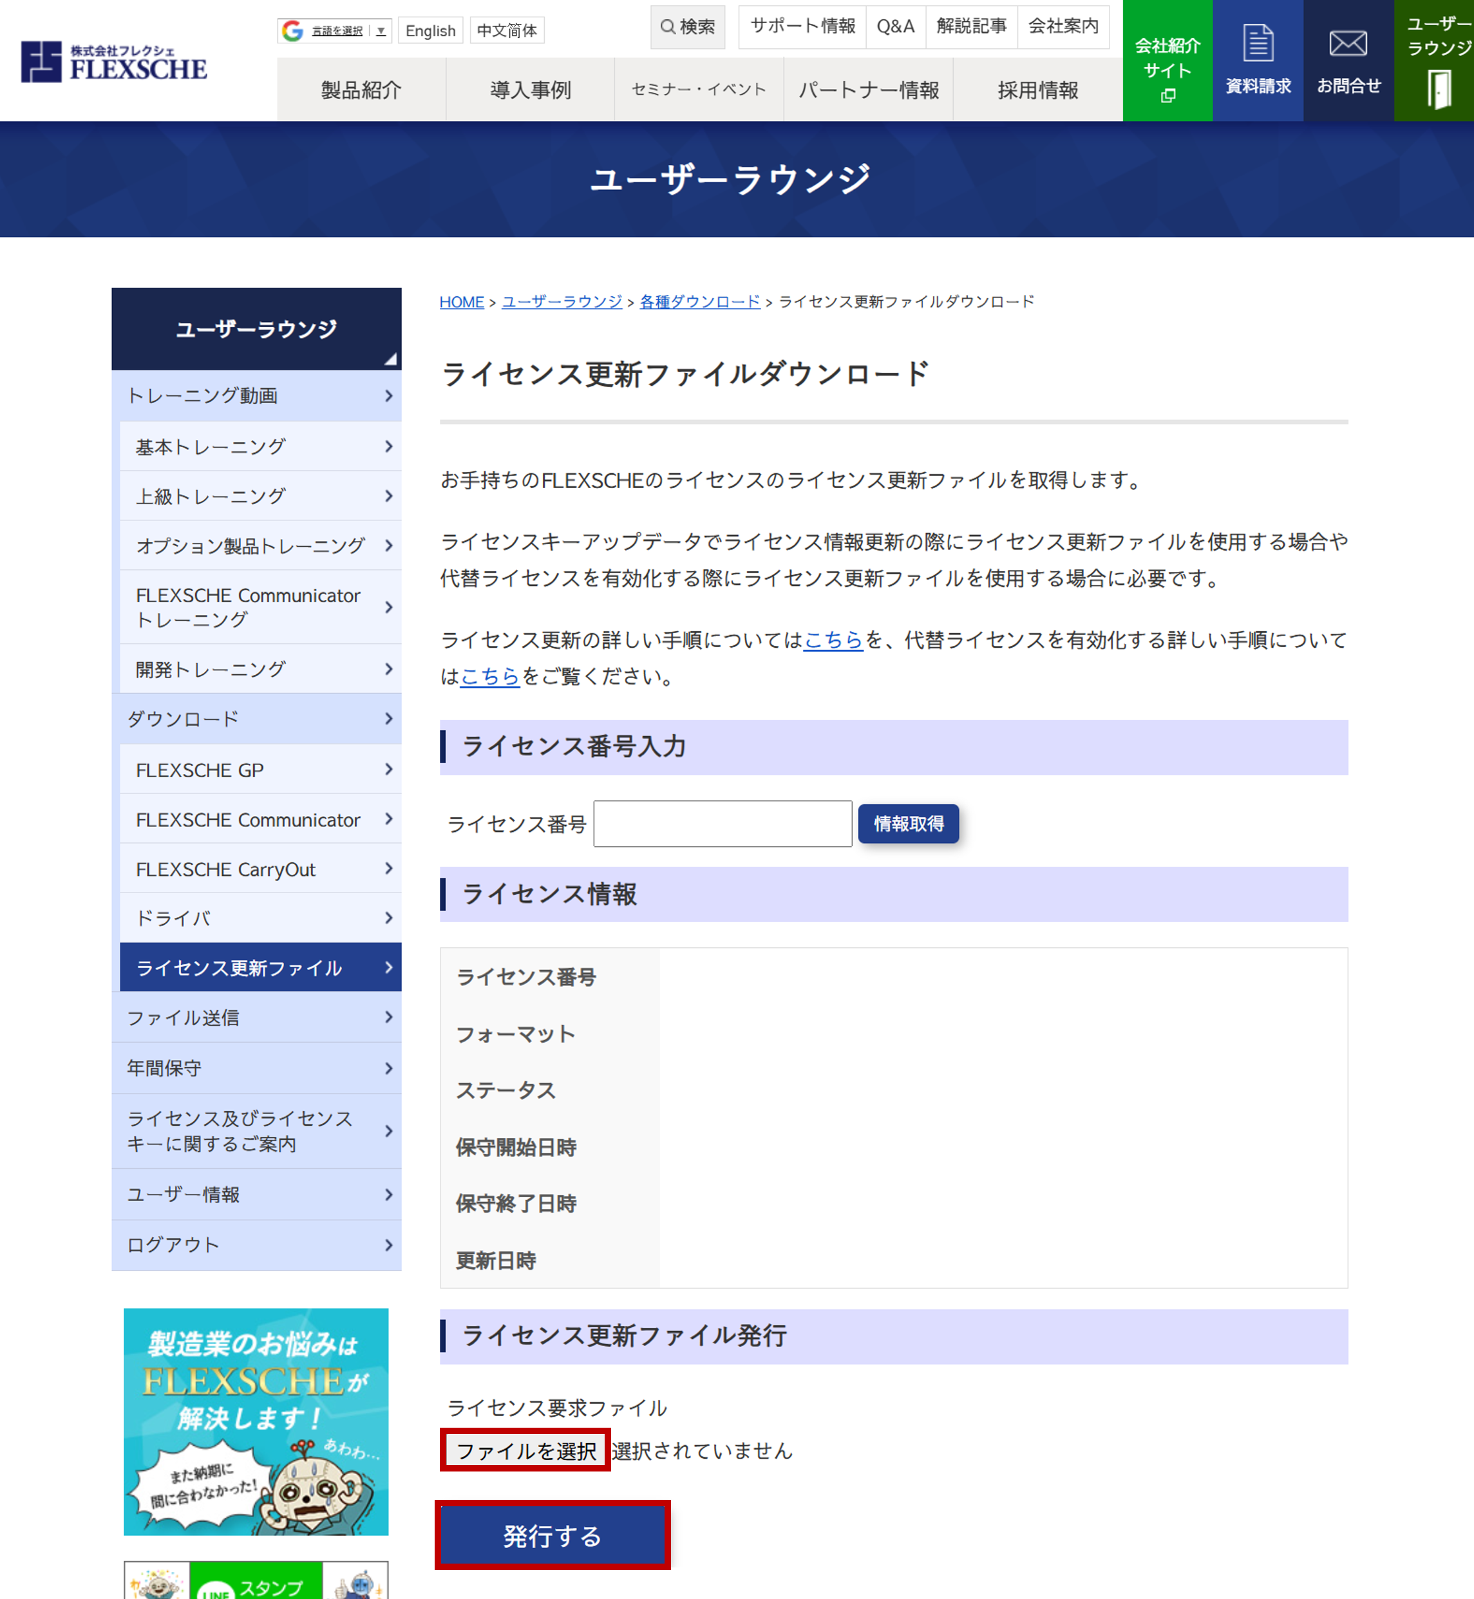Open the サポート情報 top menu item
This screenshot has height=1599, width=1474.
[802, 26]
